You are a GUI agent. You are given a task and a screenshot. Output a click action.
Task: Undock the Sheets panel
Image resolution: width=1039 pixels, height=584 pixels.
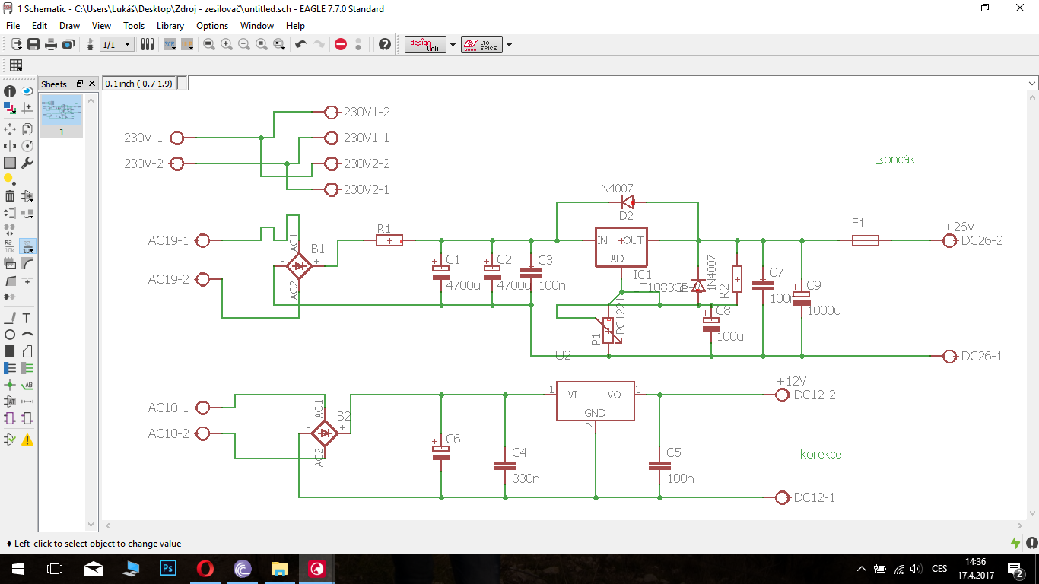[x=80, y=84]
